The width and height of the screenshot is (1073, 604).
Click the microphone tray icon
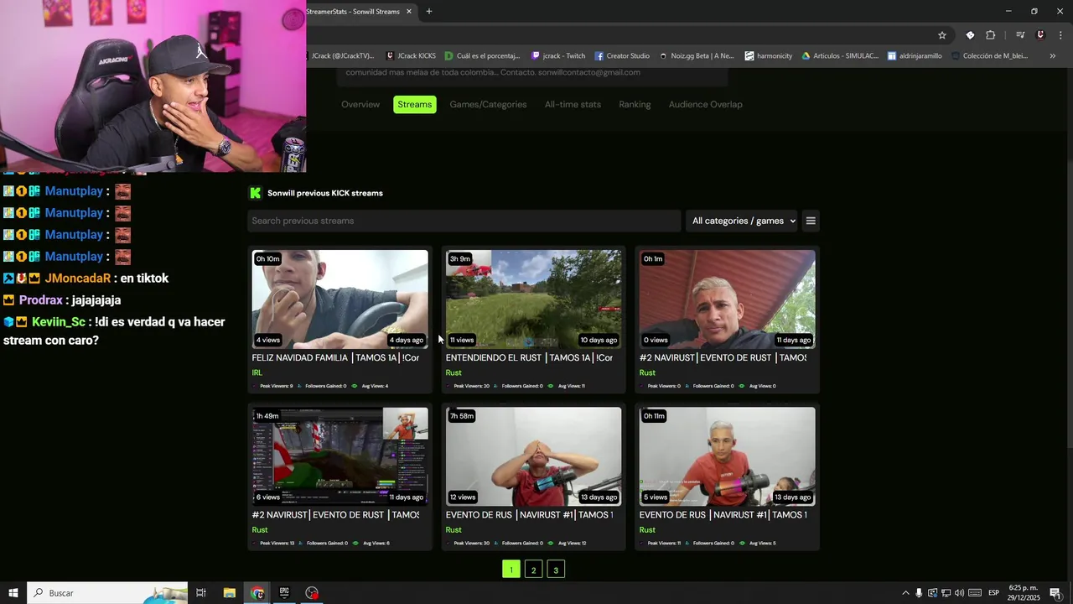919,593
